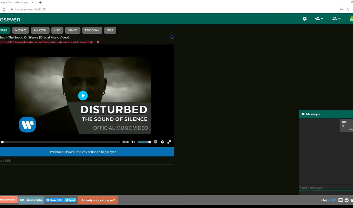
Task: Click the video seek bar handle
Action: tap(2, 142)
